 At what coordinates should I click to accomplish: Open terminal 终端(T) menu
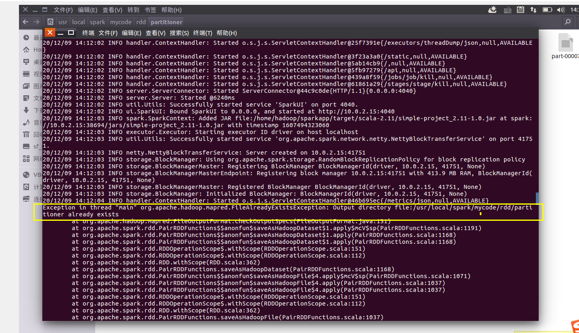(x=203, y=33)
